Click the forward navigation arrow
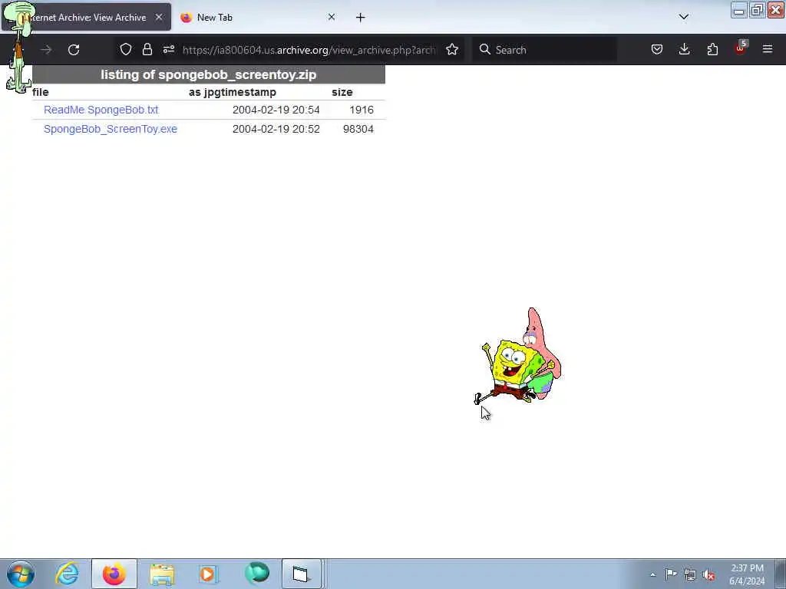This screenshot has height=589, width=786. pos(46,50)
